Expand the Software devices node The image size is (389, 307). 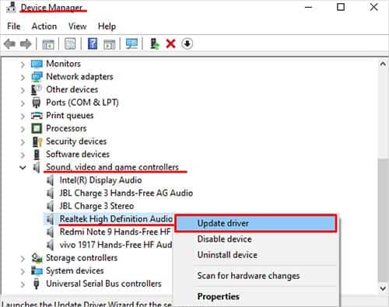[23, 155]
